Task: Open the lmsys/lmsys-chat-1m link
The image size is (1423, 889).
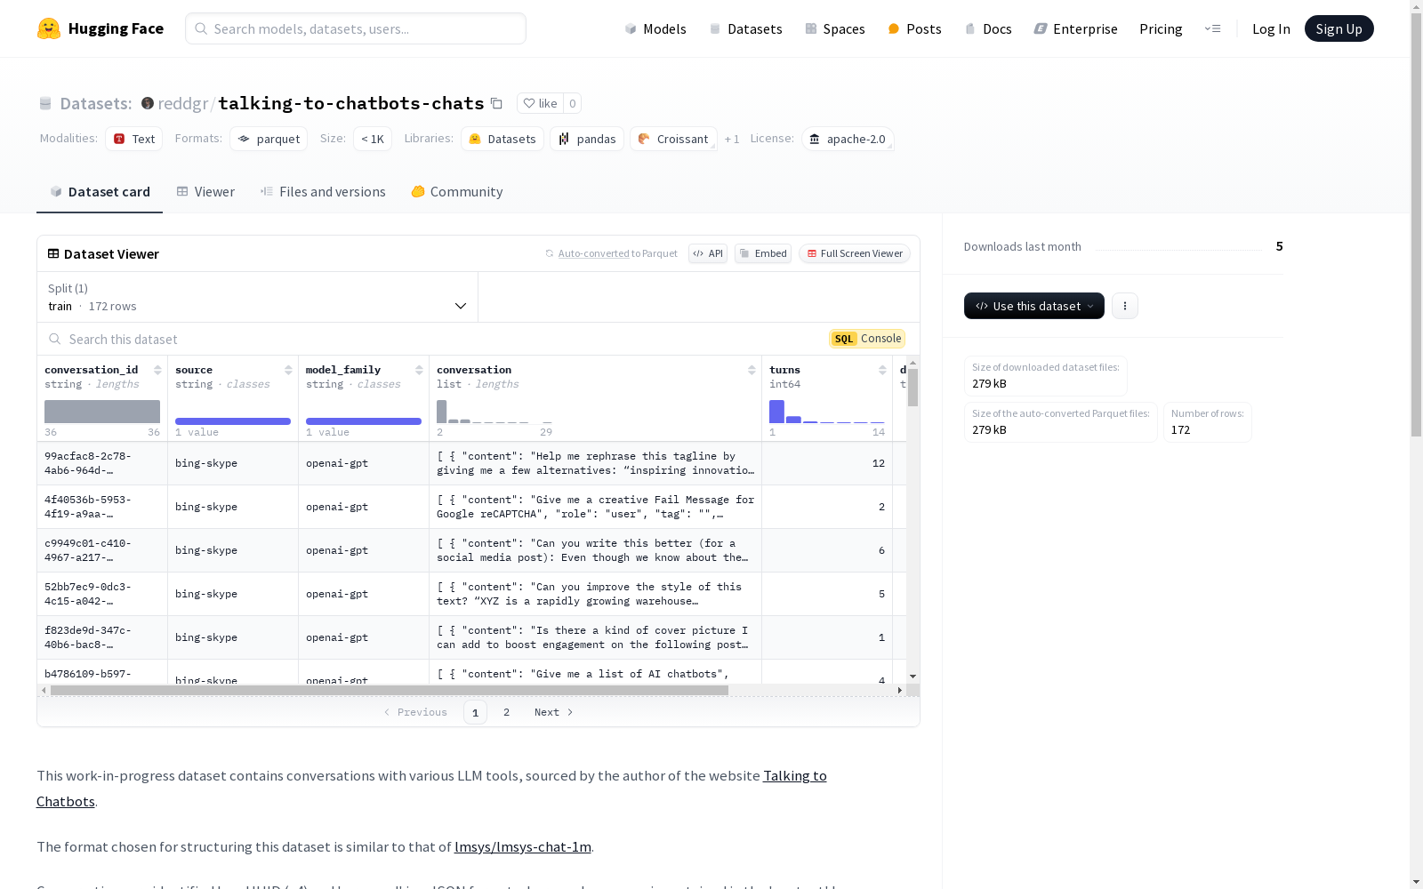Action: click(523, 846)
